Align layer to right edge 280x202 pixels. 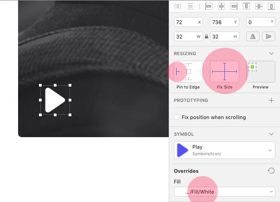click(x=234, y=6)
